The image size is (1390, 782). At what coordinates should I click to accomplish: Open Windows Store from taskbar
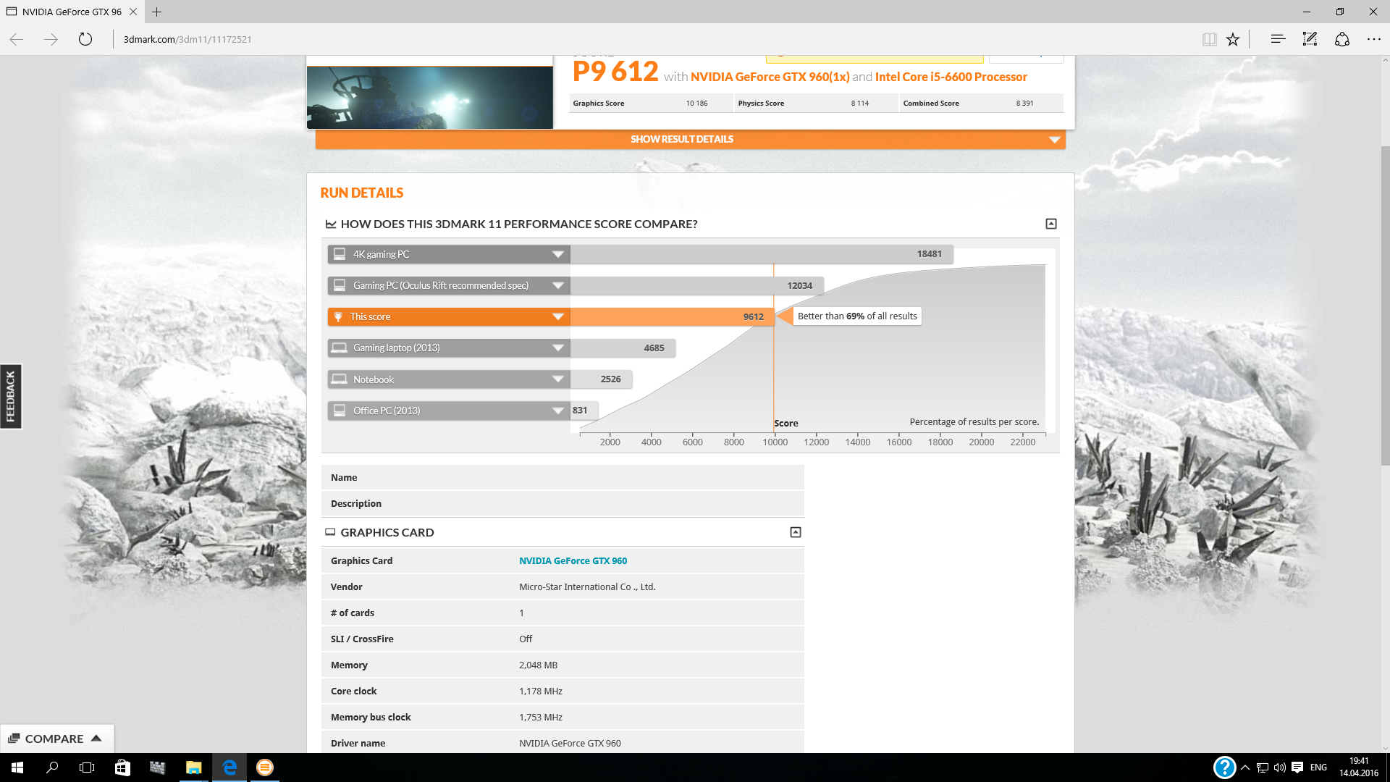tap(122, 768)
